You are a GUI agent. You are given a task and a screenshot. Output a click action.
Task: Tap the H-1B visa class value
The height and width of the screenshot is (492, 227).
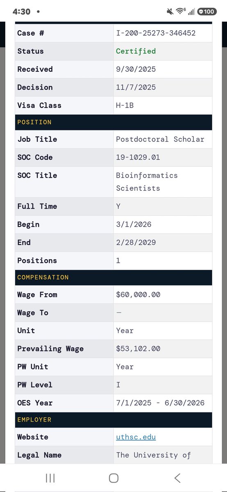tap(125, 105)
